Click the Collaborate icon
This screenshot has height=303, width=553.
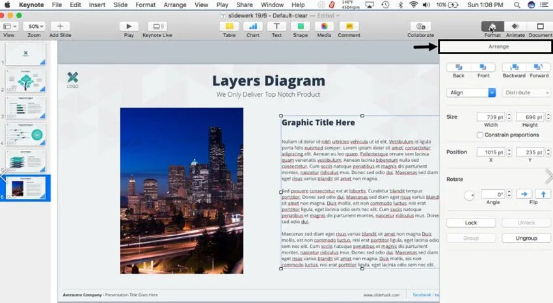point(420,27)
